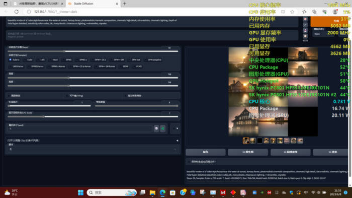This screenshot has height=198, width=352.
Task: Open File Explorer from the taskbar
Action: click(152, 192)
